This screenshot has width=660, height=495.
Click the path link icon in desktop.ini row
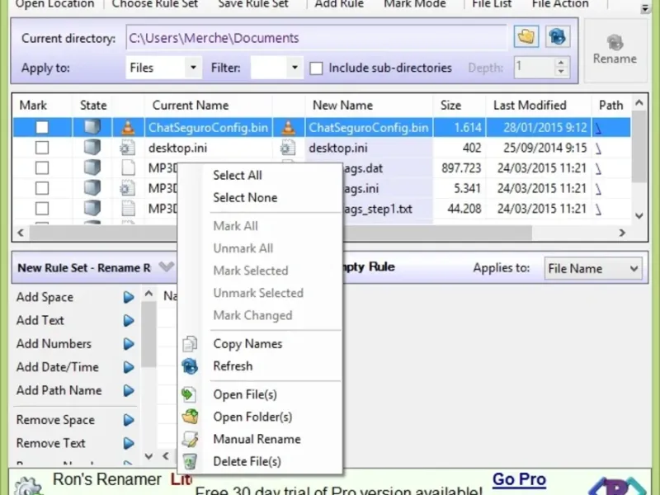(x=598, y=148)
